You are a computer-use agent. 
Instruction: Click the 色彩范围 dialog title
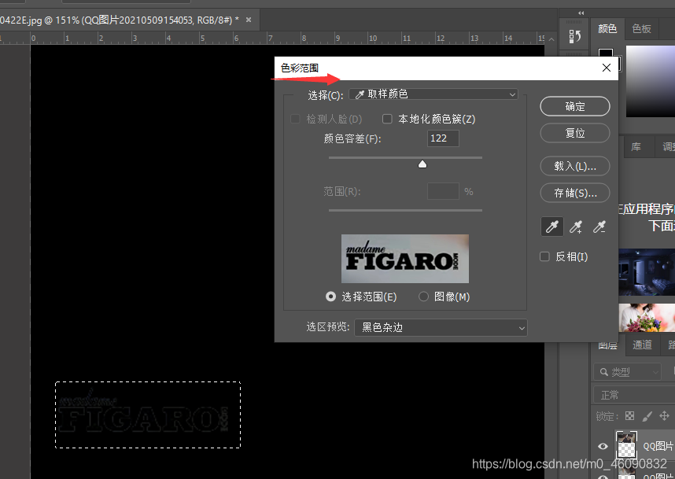click(300, 68)
